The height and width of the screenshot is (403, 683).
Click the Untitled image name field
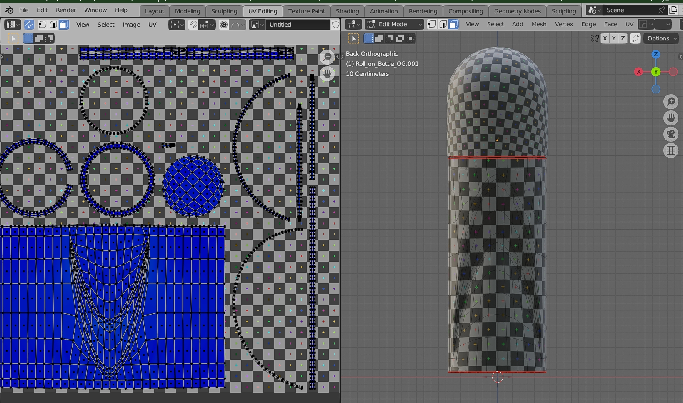pyautogui.click(x=298, y=25)
